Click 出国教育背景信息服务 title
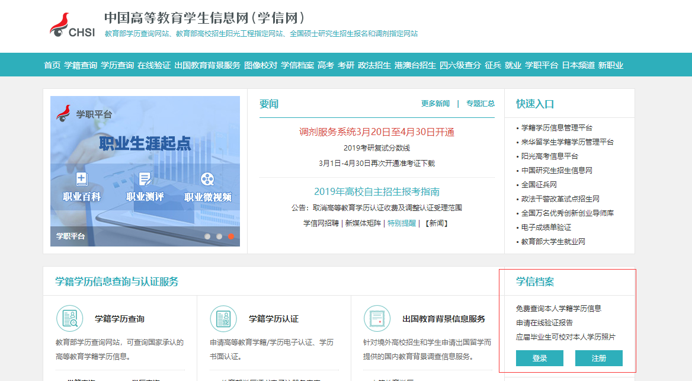This screenshot has height=381, width=692. tap(444, 319)
